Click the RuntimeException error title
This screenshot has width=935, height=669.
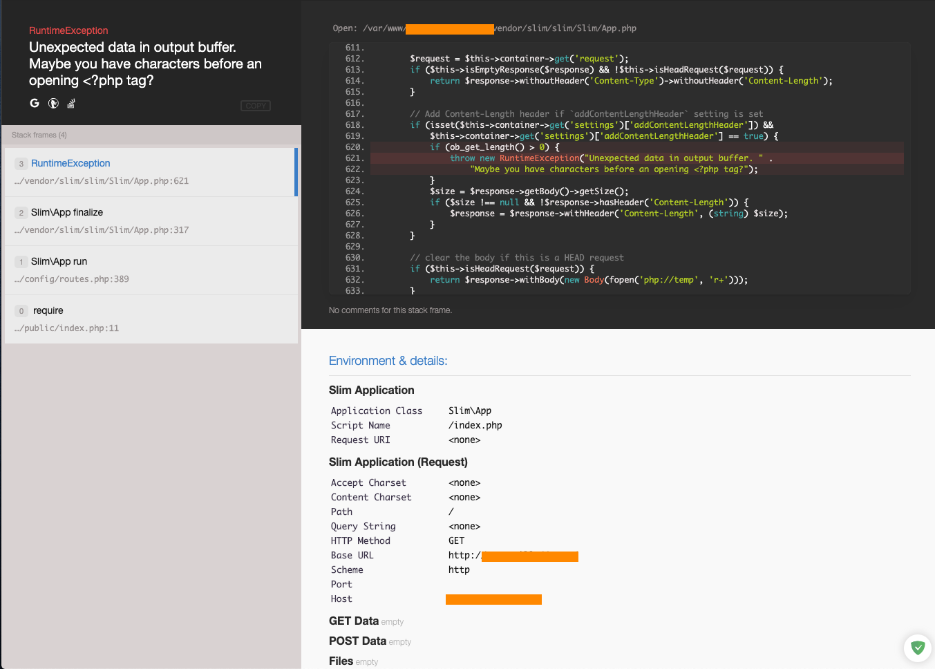tap(68, 30)
